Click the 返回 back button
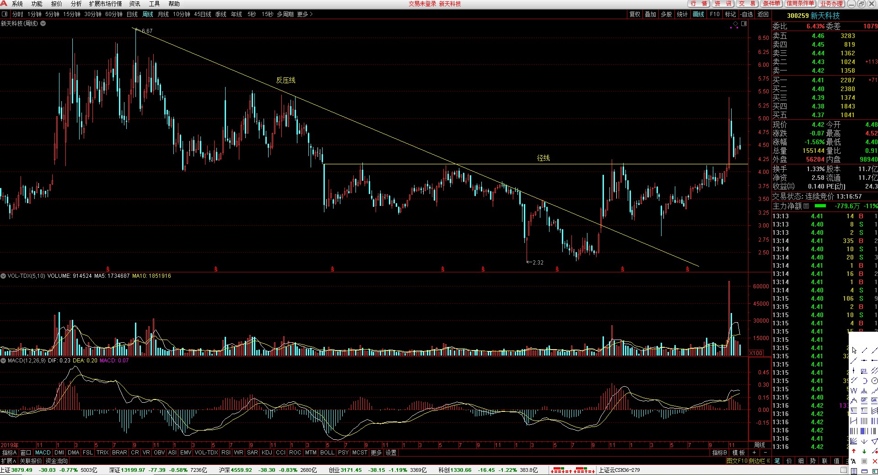This screenshot has width=878, height=475. [x=763, y=14]
